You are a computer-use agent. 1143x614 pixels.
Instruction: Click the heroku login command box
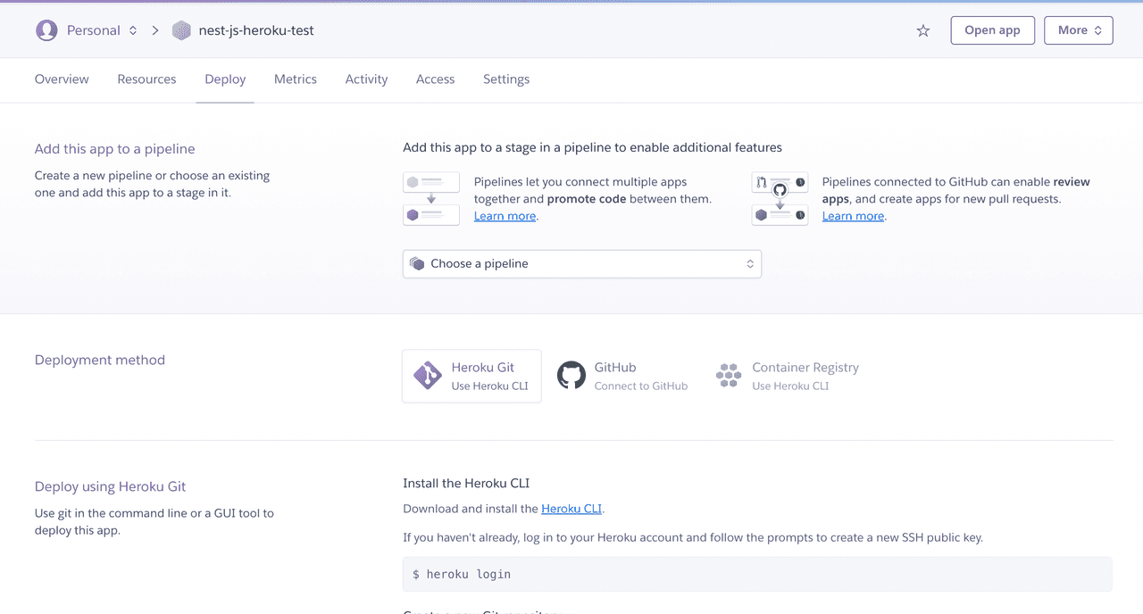[757, 574]
